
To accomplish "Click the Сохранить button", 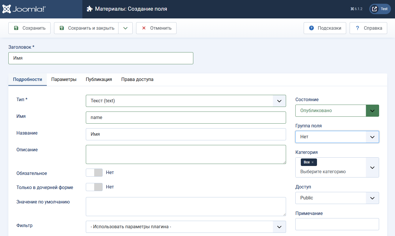I will 29,28.
